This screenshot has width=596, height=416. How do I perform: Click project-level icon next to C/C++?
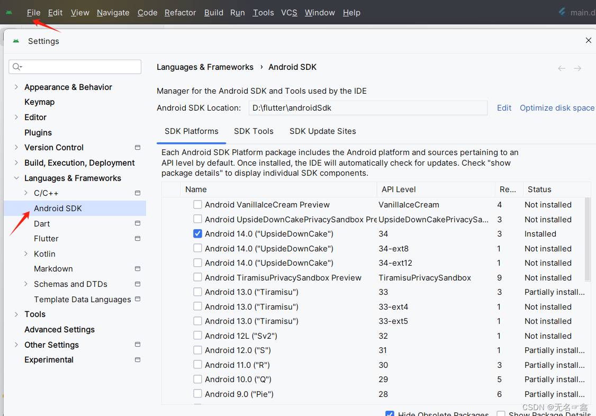click(x=138, y=193)
